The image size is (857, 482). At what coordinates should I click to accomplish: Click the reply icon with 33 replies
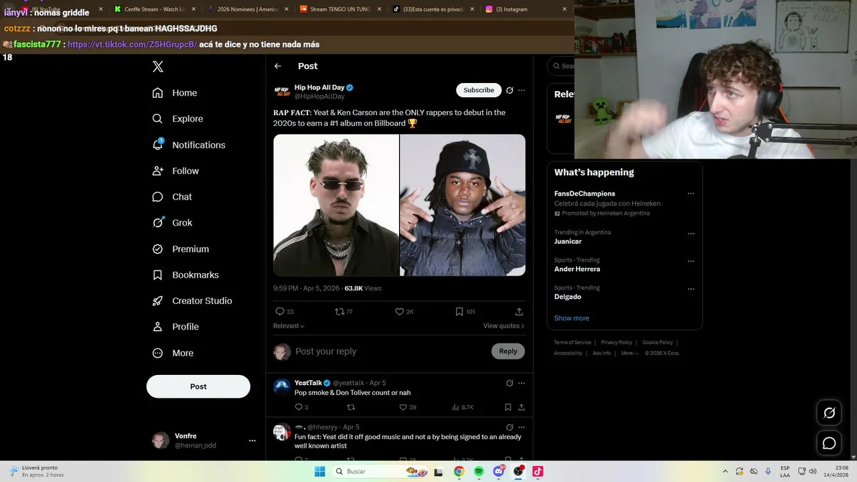(x=280, y=311)
